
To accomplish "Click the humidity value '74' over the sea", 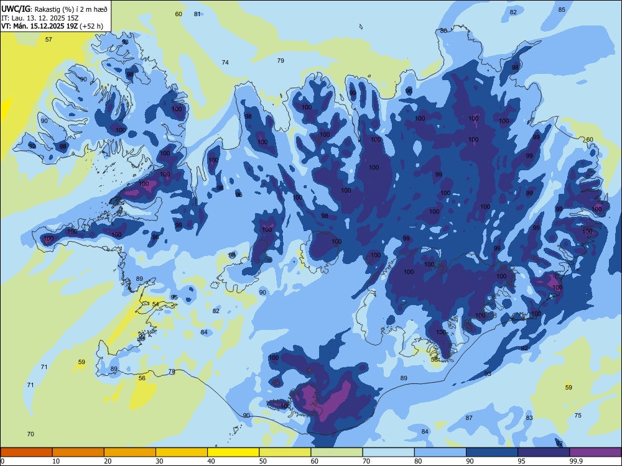I will coord(225,62).
